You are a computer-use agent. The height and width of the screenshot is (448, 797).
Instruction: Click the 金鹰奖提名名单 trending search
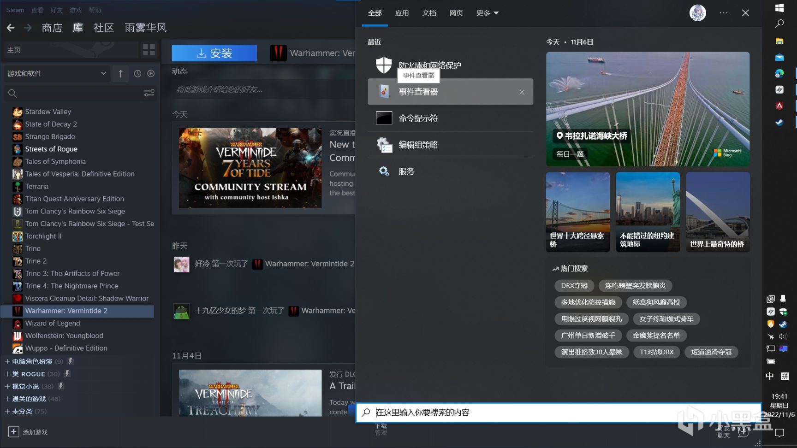click(656, 336)
